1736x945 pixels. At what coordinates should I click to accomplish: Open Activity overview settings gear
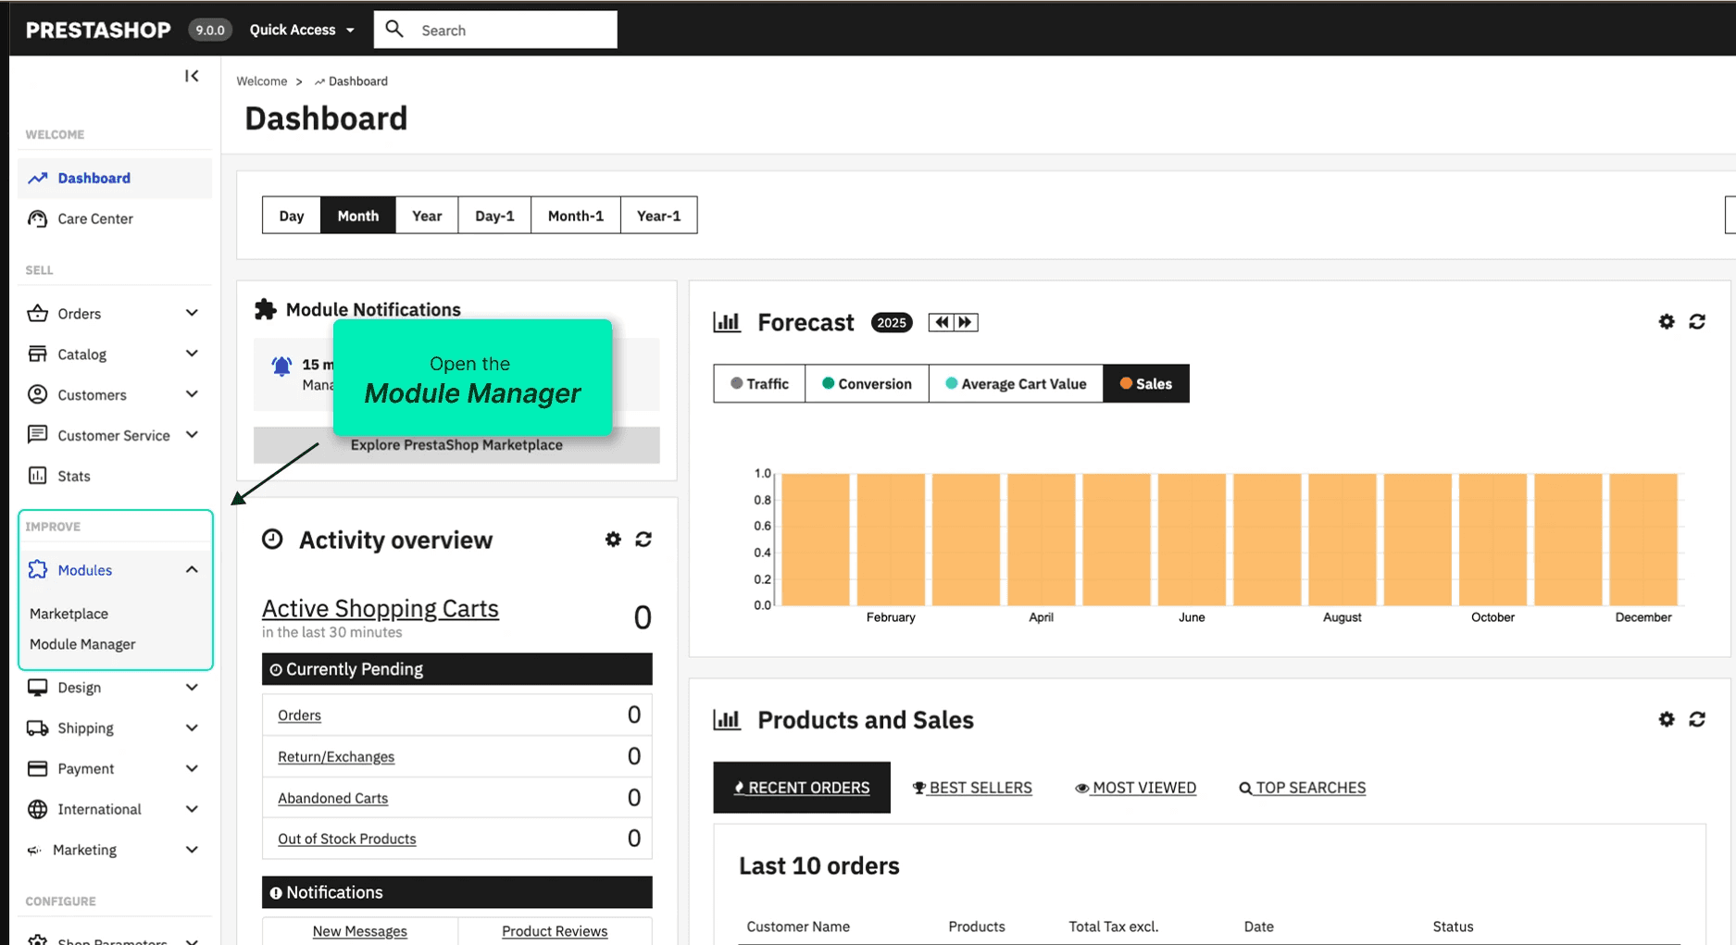tap(613, 539)
